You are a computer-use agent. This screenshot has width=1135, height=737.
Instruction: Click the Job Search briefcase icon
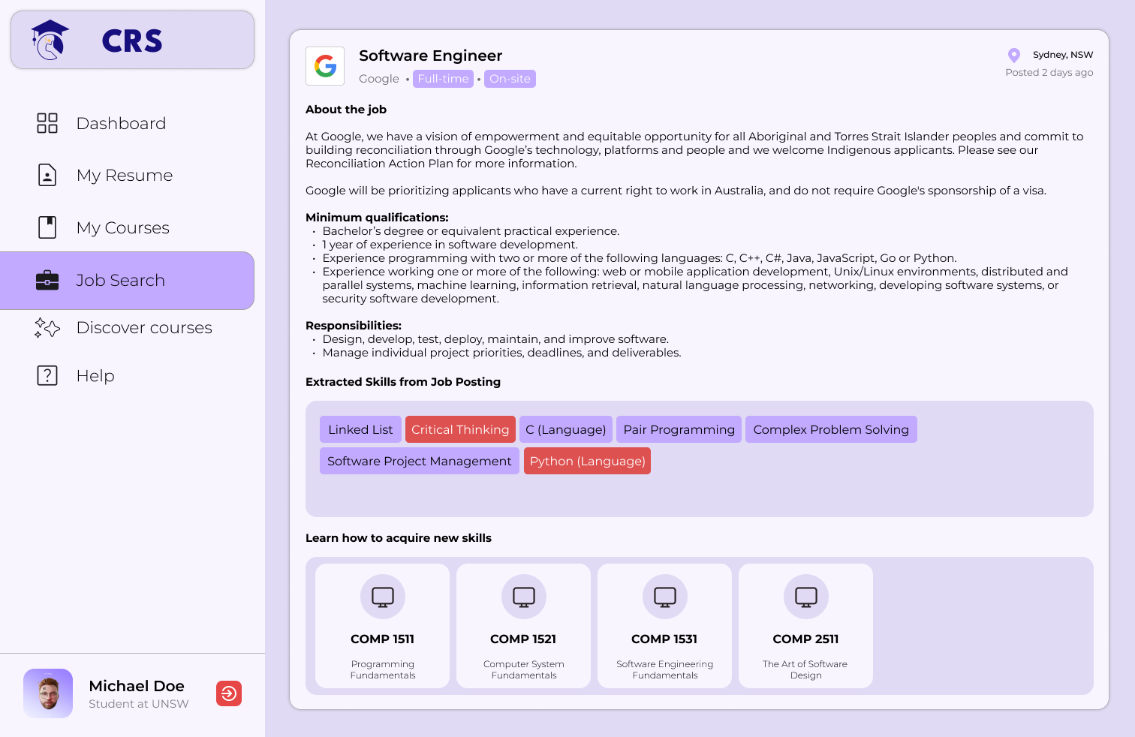(x=47, y=280)
